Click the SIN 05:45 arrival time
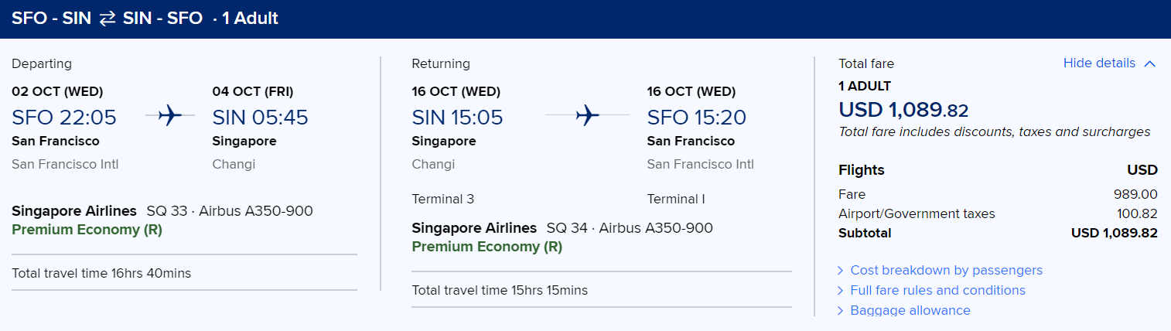The height and width of the screenshot is (331, 1171). tap(260, 118)
